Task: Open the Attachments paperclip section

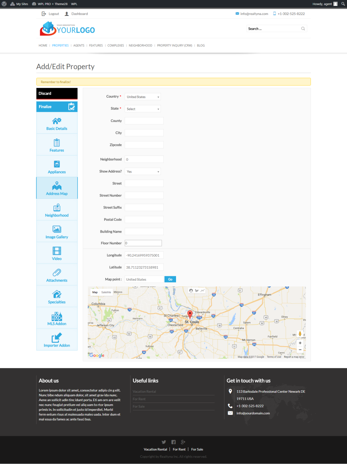Action: (57, 275)
